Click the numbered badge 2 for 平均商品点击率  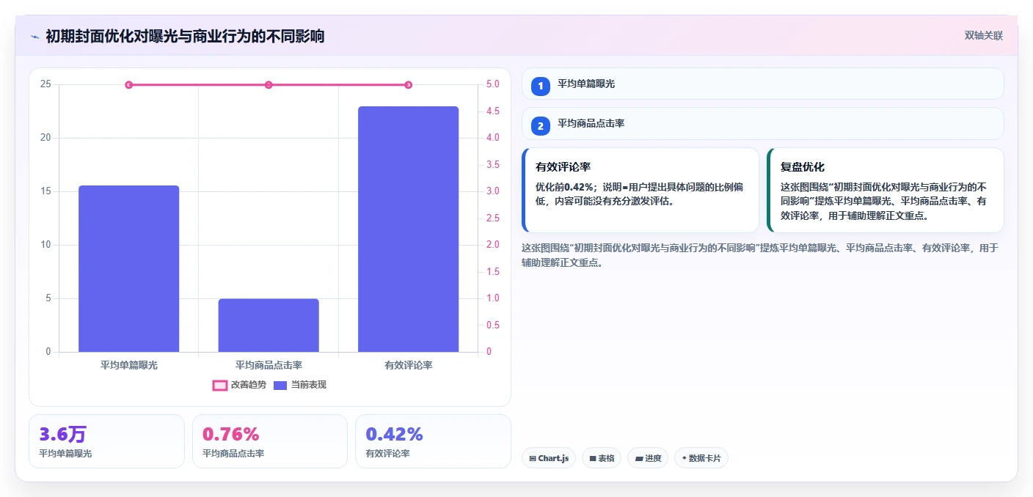[x=541, y=126]
